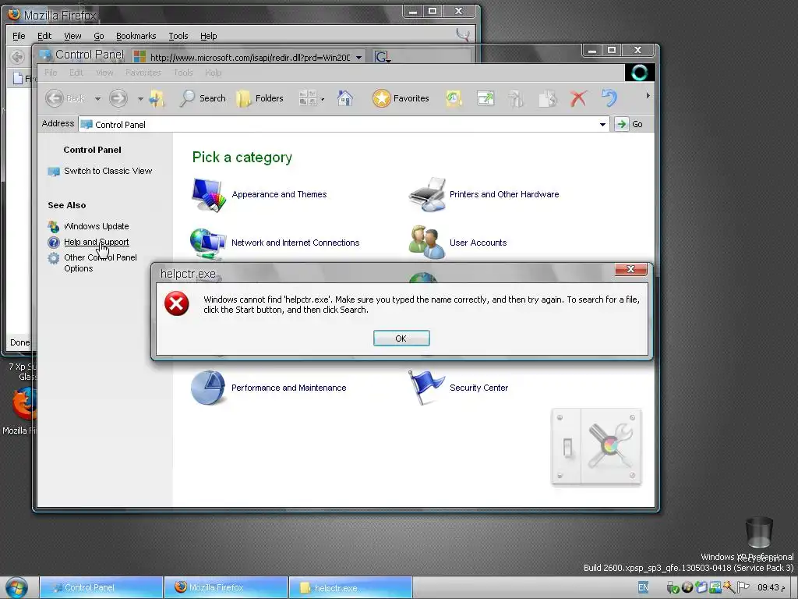Click the History clock toolbar icon
This screenshot has height=599, width=798.
[454, 98]
